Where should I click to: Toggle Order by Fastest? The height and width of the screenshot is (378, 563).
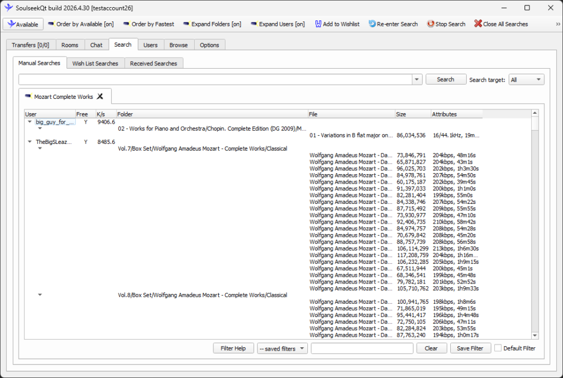point(148,24)
